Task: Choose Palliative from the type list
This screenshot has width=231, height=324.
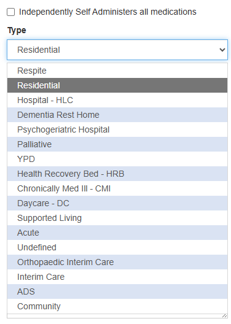Action: pyautogui.click(x=117, y=144)
